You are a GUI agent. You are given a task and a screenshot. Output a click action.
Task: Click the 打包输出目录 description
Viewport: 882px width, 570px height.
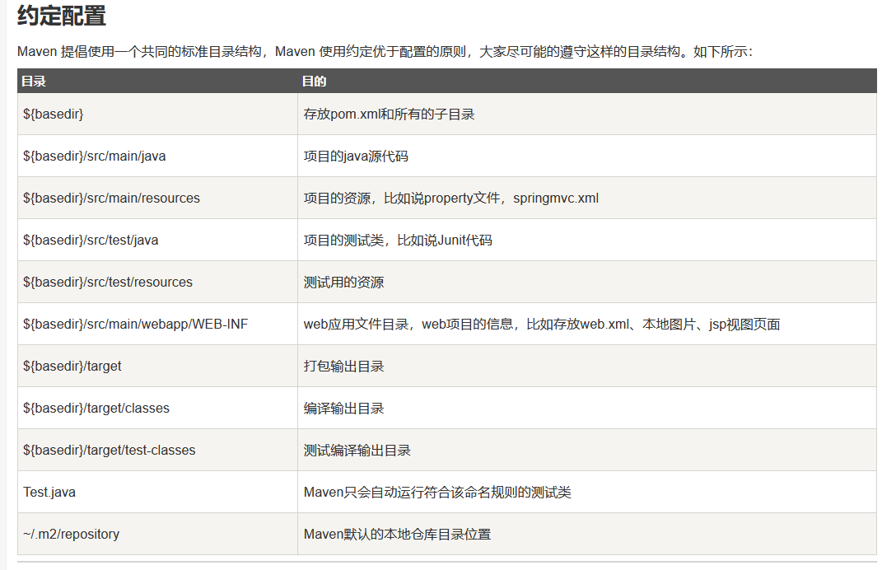click(x=343, y=367)
